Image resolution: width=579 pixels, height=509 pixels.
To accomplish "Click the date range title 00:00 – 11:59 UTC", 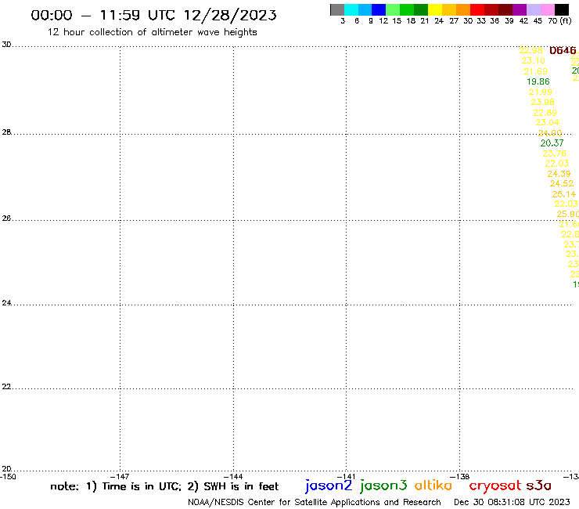I will tap(153, 15).
